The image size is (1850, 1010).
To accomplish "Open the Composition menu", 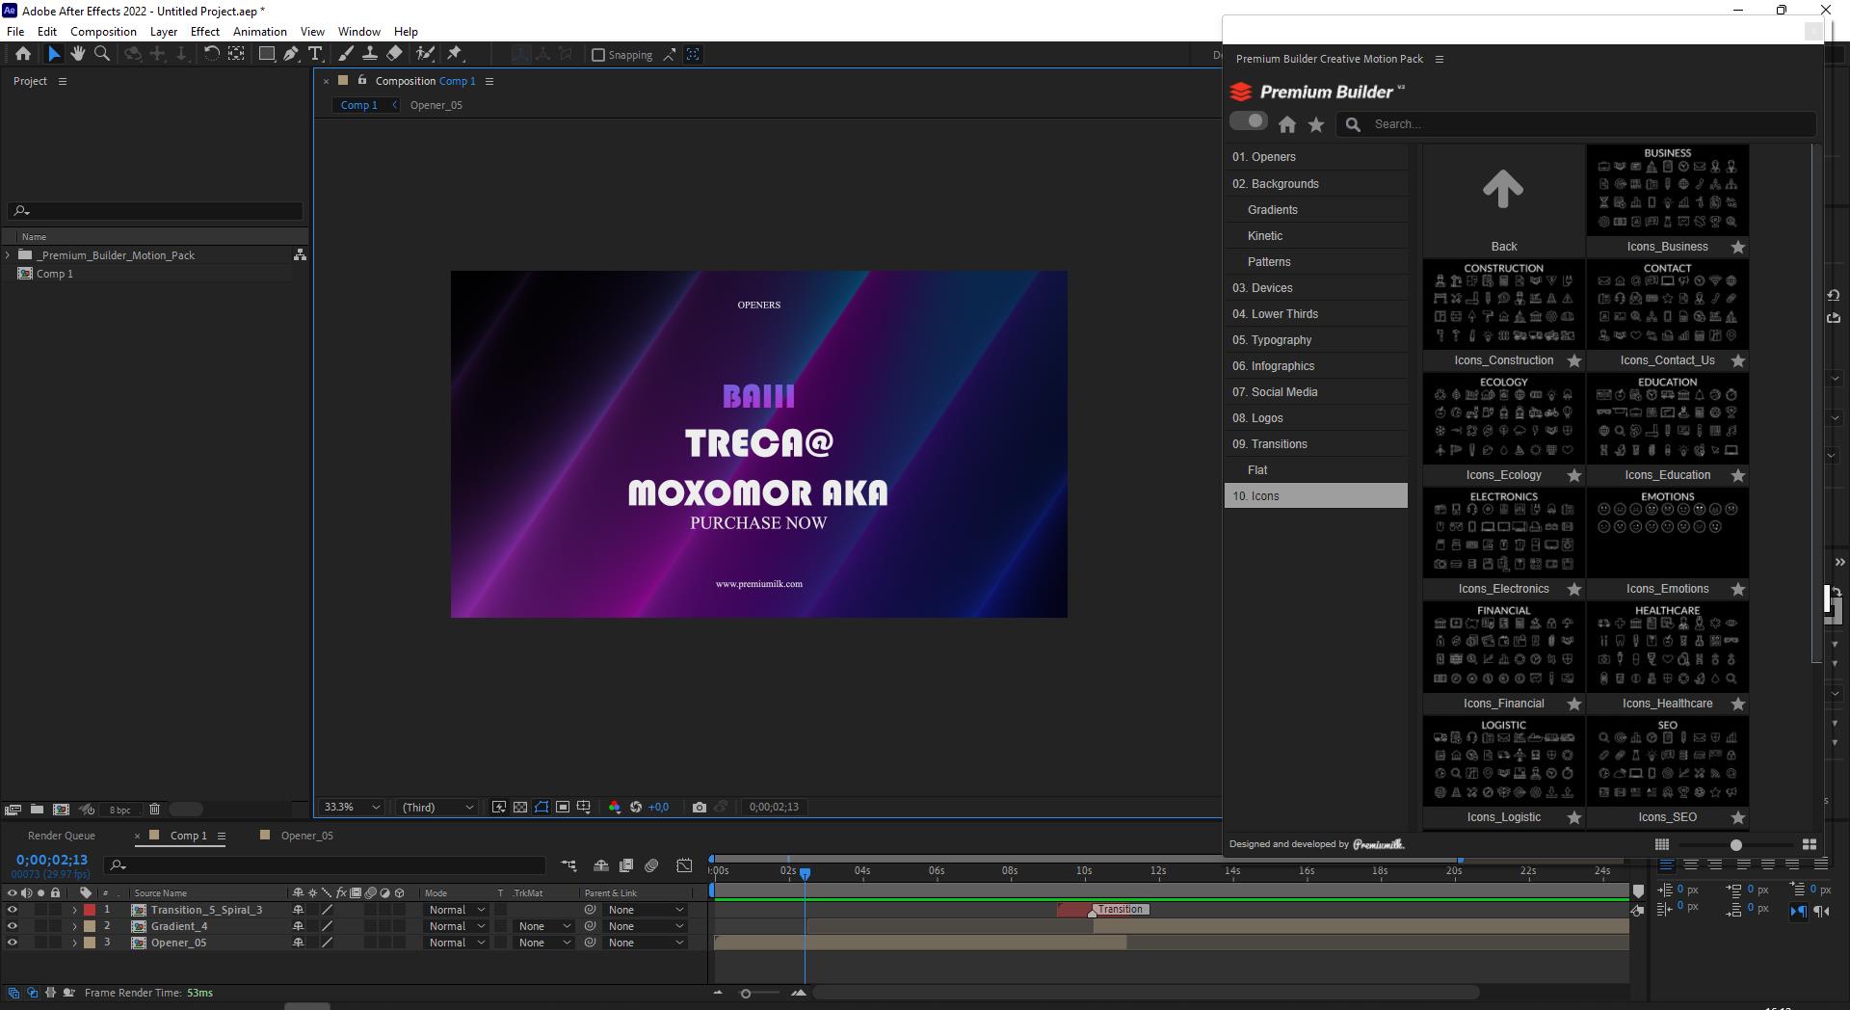I will [x=103, y=31].
